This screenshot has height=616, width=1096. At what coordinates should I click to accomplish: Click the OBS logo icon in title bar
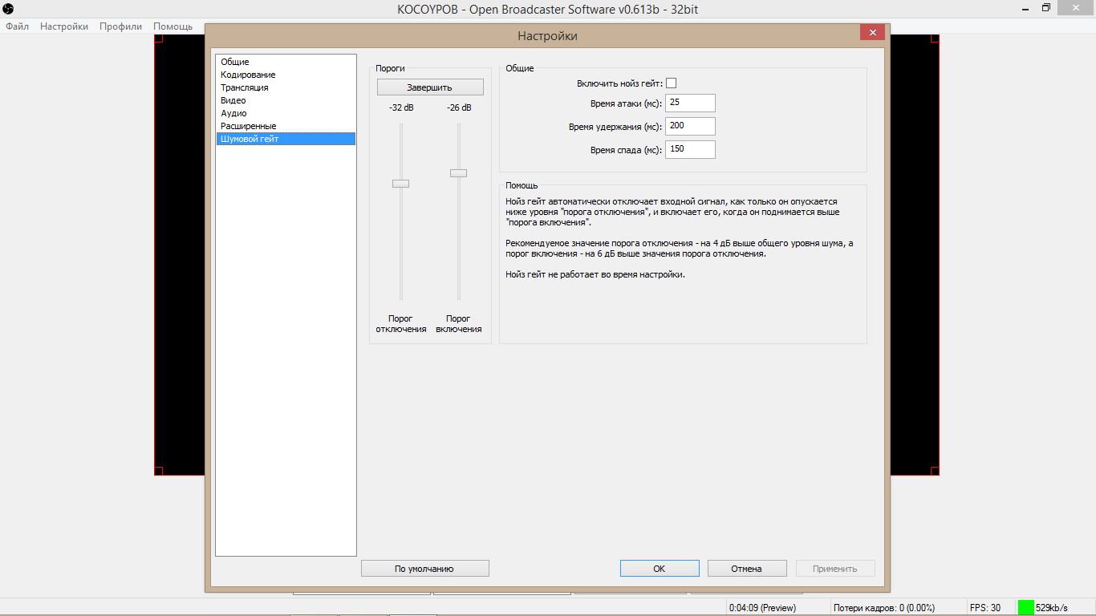[x=8, y=8]
